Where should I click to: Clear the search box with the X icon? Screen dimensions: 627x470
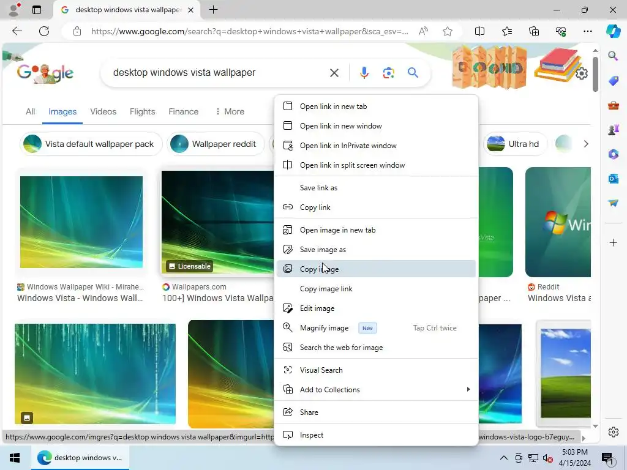pos(334,73)
